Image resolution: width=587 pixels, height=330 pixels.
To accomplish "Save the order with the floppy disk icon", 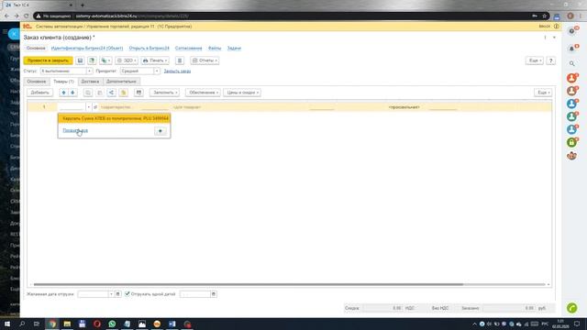I will pos(80,60).
